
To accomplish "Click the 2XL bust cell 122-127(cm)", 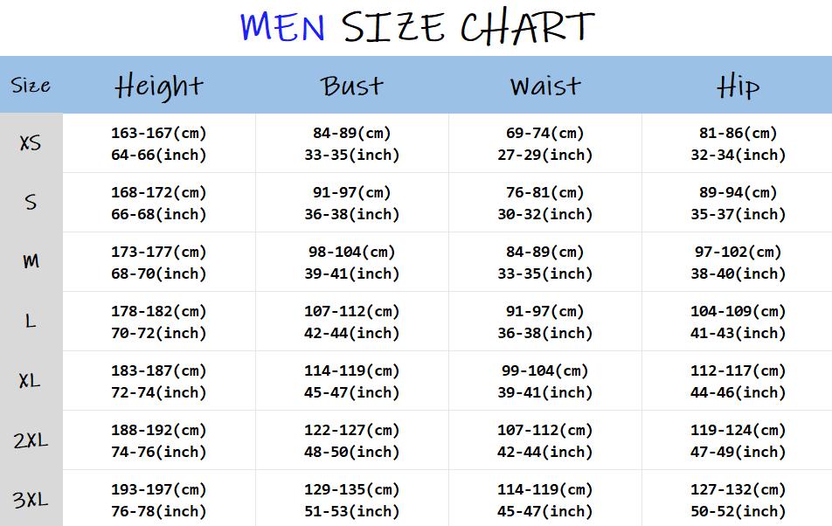I will (x=352, y=430).
